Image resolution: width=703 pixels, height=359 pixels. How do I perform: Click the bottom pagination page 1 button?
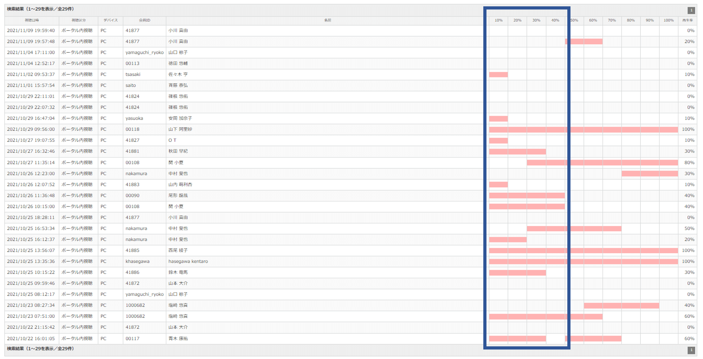pos(691,350)
